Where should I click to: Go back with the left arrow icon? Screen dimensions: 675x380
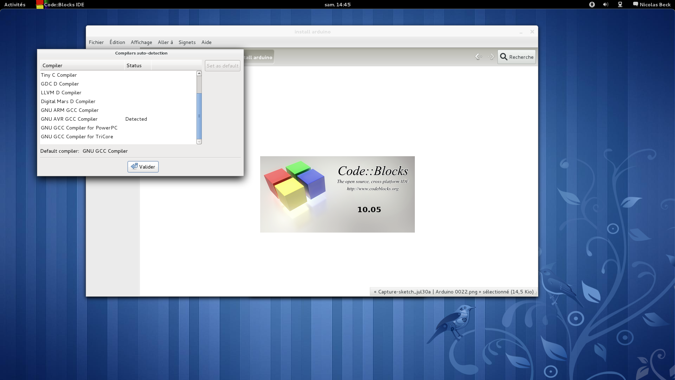pyautogui.click(x=478, y=57)
